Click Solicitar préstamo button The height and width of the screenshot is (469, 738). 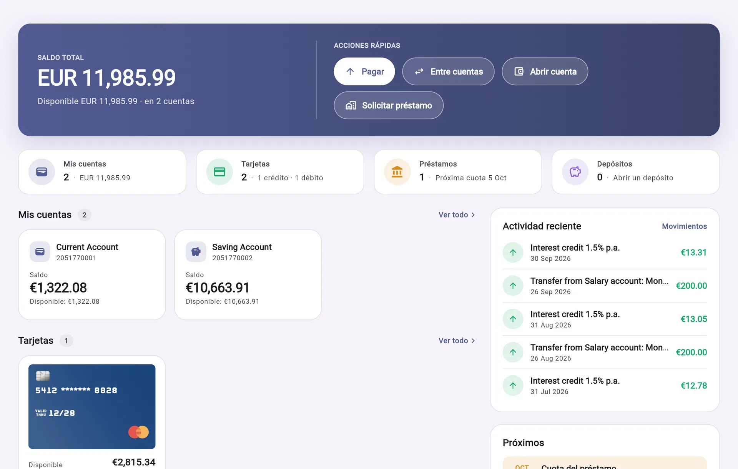tap(388, 105)
